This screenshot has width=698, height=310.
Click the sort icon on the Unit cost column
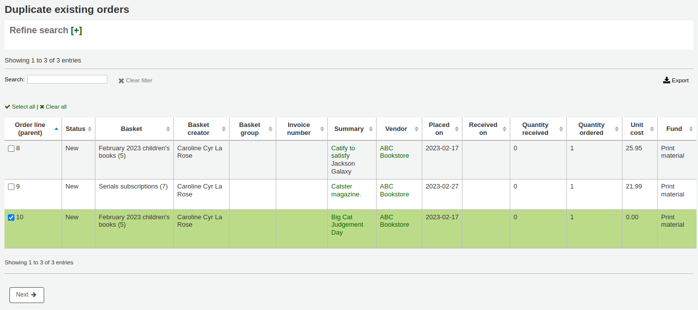point(652,128)
